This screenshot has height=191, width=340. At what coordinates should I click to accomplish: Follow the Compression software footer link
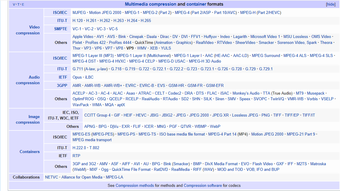203,186
